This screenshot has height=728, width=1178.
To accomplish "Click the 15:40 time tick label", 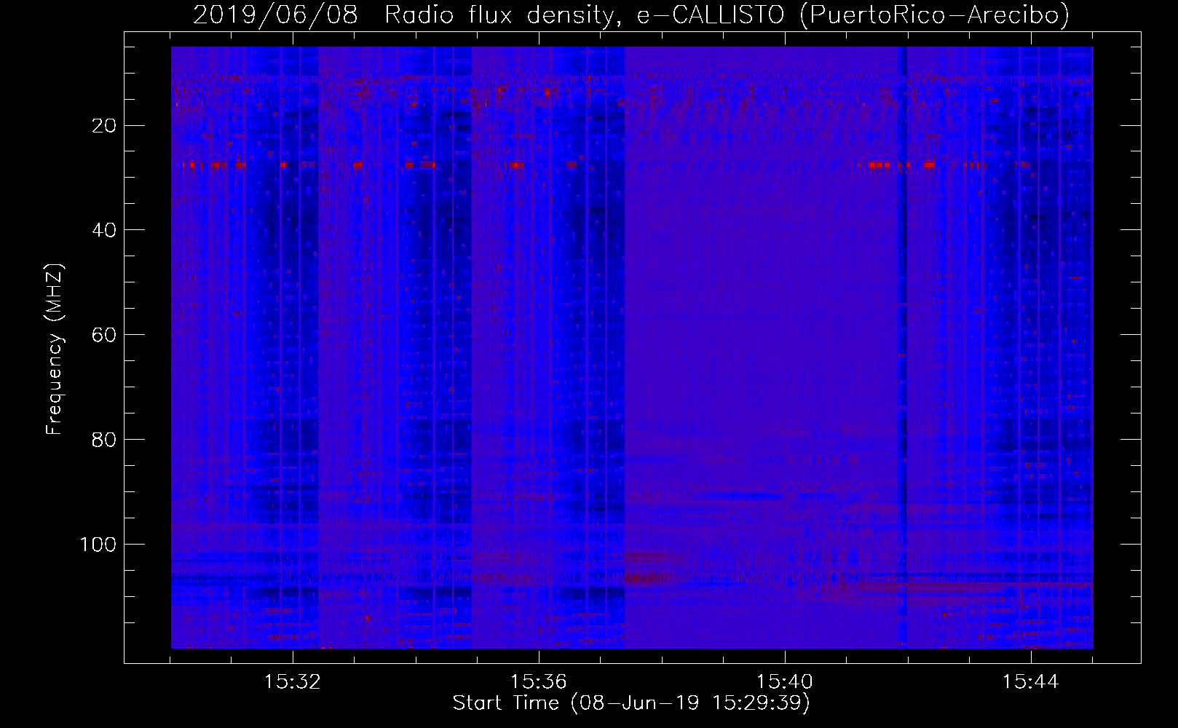I will pos(785,682).
